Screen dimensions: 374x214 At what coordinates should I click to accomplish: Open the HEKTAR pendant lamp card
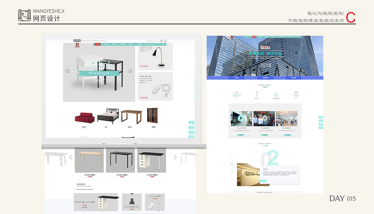tap(132, 202)
